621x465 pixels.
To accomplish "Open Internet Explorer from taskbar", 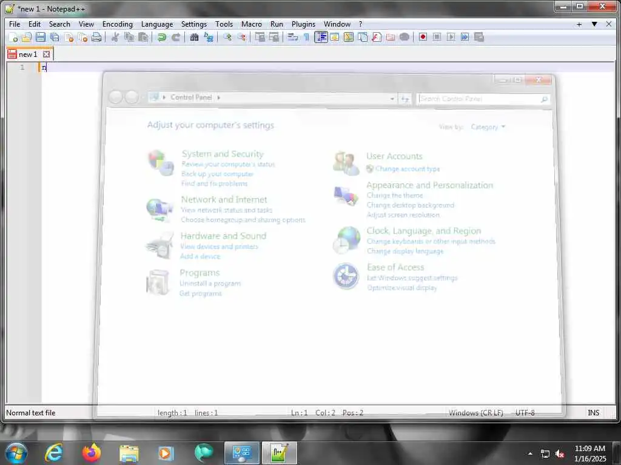I will [54, 453].
